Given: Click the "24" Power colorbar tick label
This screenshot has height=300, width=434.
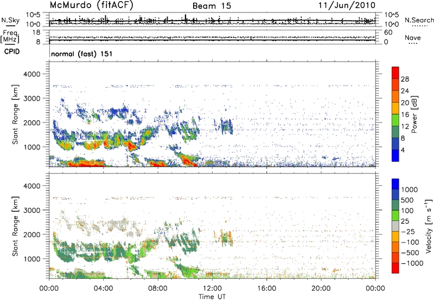Looking at the screenshot, I should 405,91.
